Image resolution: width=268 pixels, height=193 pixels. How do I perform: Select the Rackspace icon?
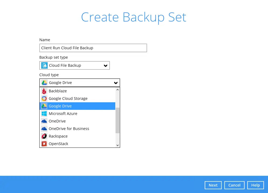pos(44,136)
